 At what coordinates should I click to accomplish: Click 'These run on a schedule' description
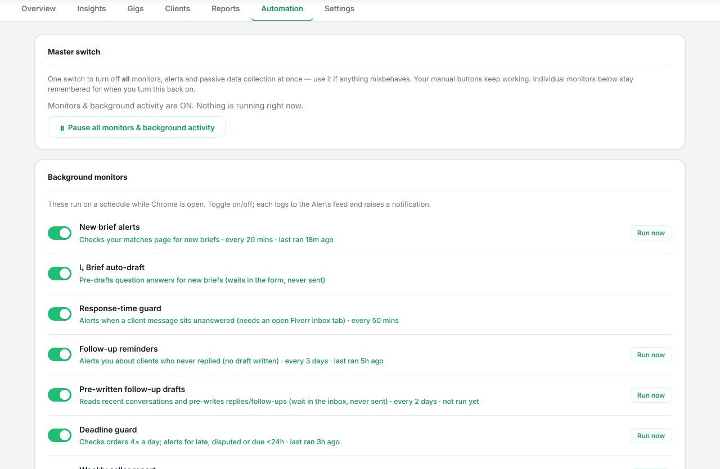click(239, 204)
